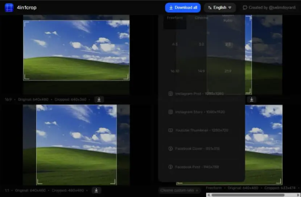Download the 1:1 cropped image
The width and height of the screenshot is (301, 197).
point(96,190)
